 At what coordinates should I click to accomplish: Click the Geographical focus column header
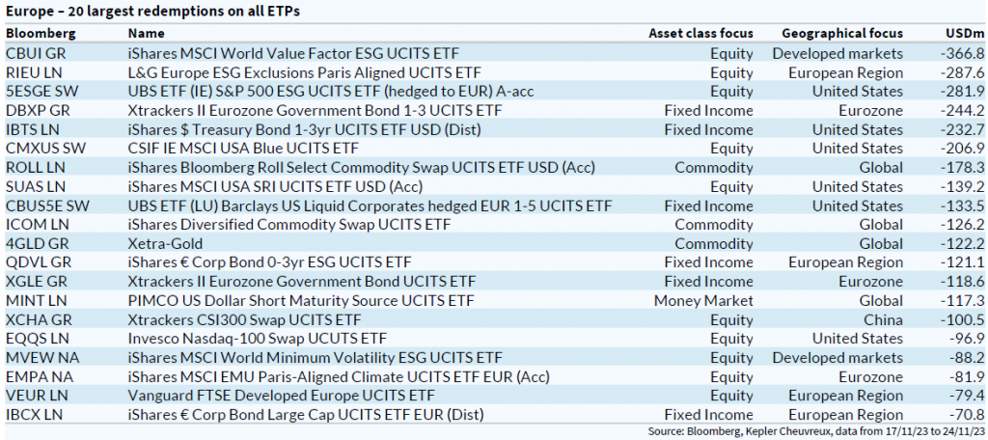tap(842, 34)
